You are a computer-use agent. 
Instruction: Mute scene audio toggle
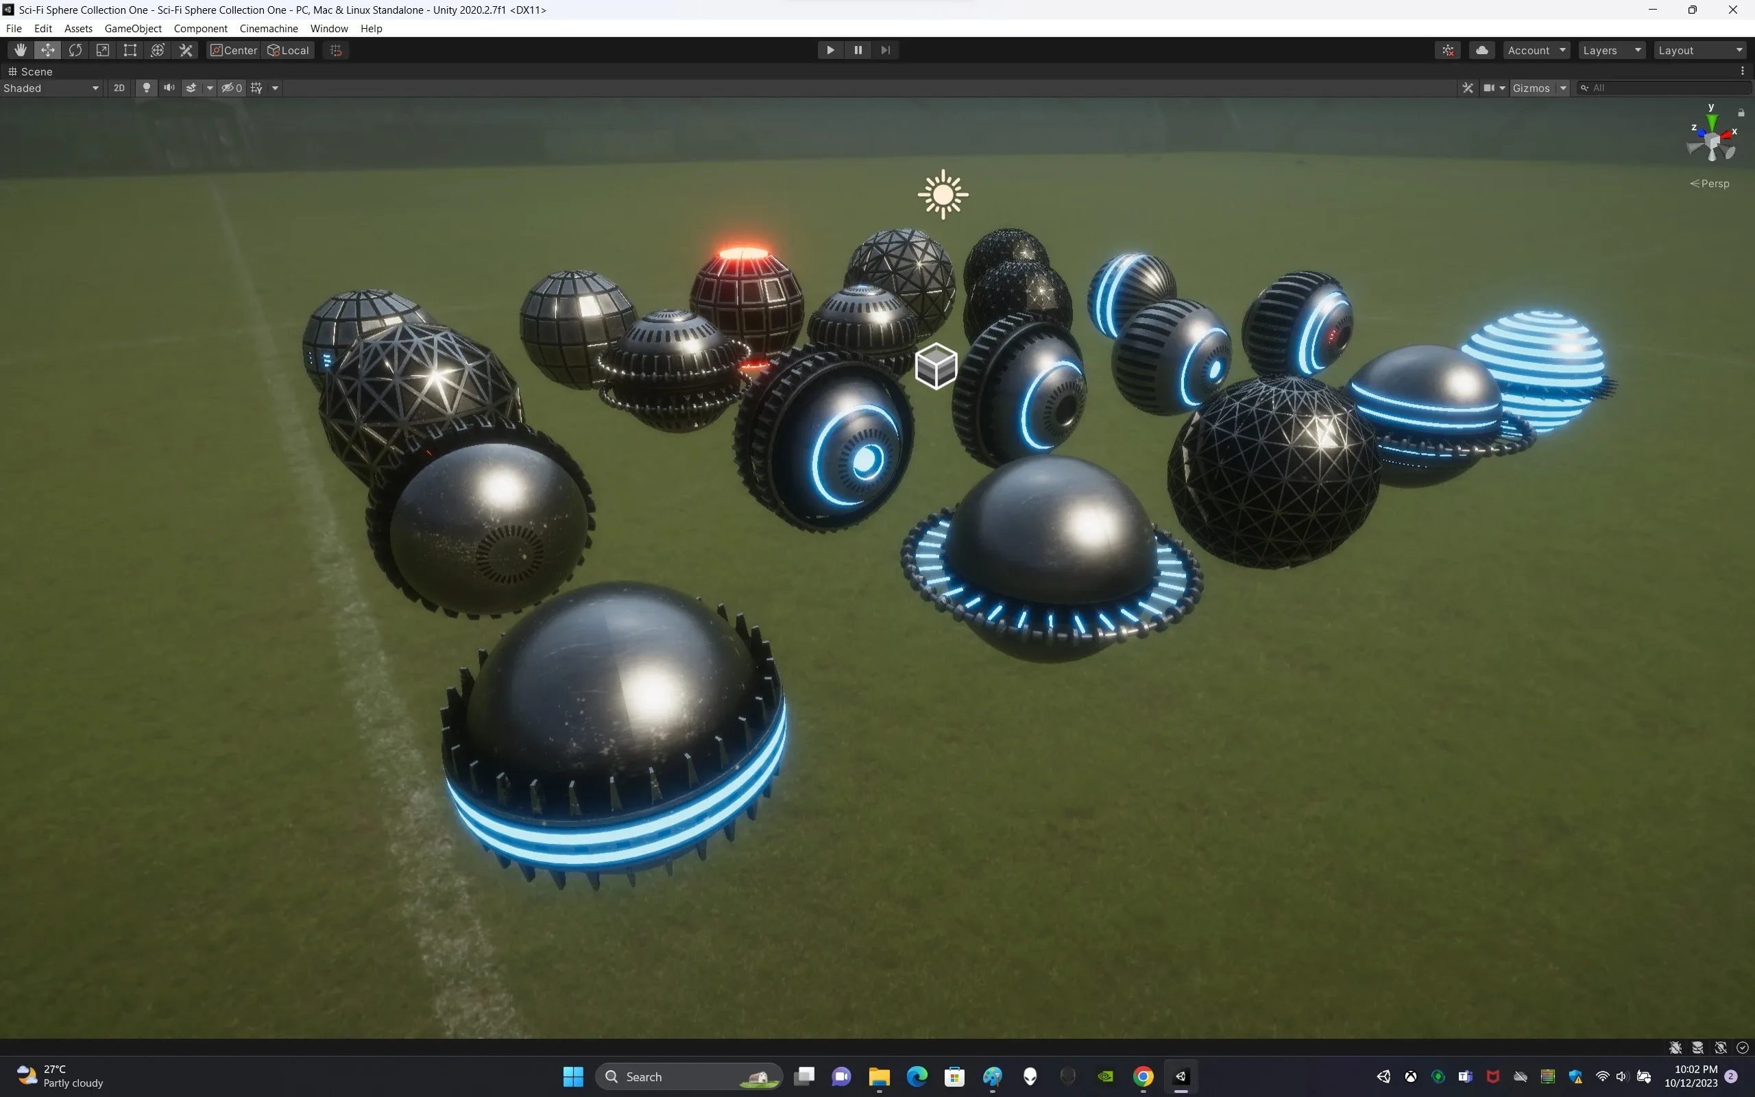pyautogui.click(x=169, y=88)
